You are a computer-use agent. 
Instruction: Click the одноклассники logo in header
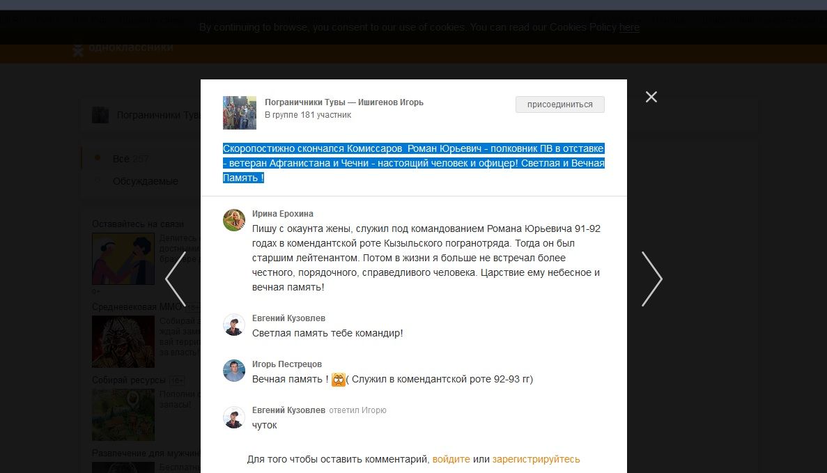[123, 47]
